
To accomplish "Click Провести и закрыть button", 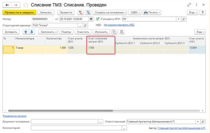I will point(19,13).
